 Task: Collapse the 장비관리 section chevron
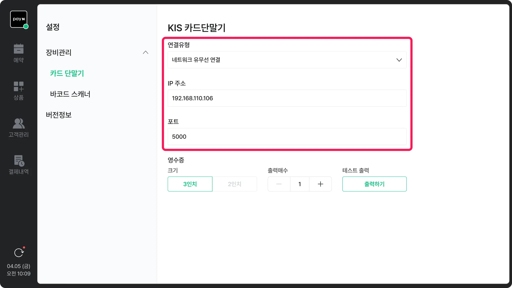pyautogui.click(x=145, y=52)
